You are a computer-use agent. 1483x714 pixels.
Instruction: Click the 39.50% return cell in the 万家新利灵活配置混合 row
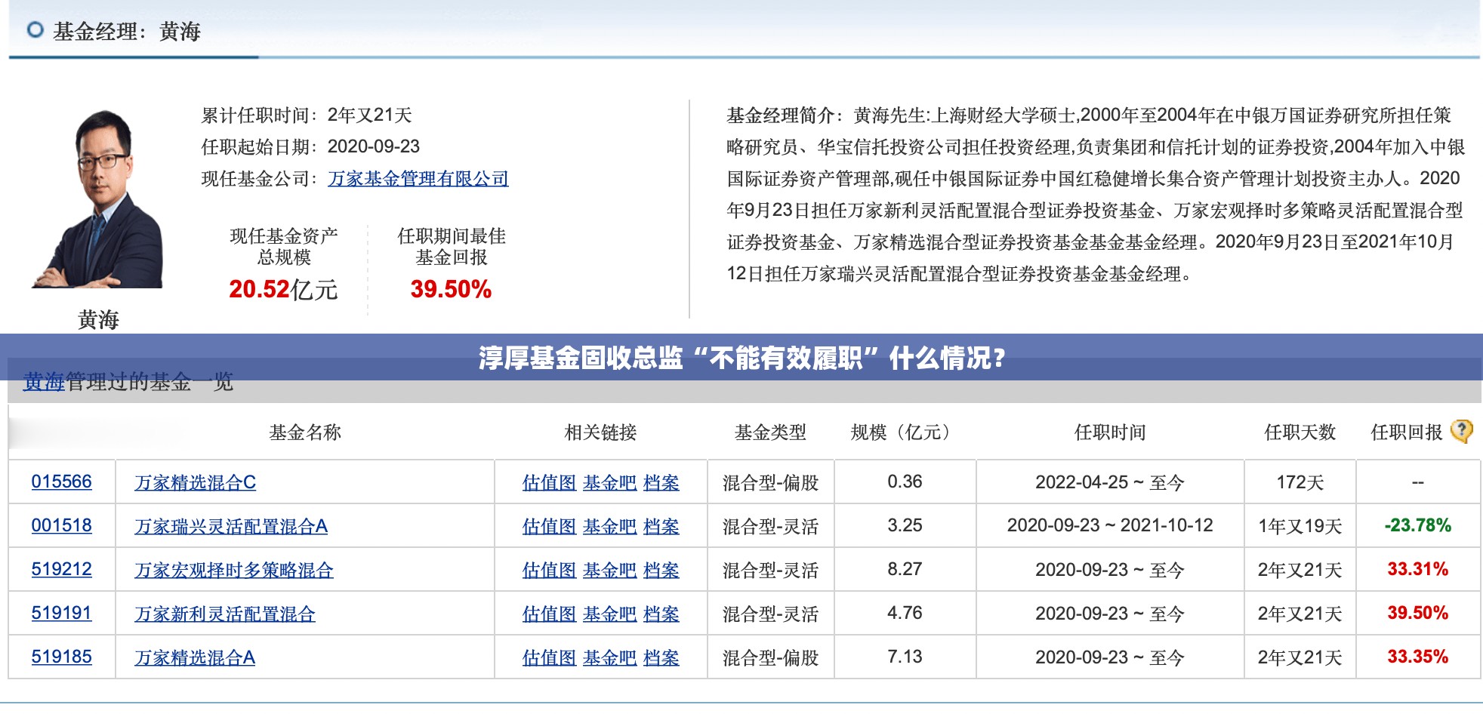coord(1418,613)
